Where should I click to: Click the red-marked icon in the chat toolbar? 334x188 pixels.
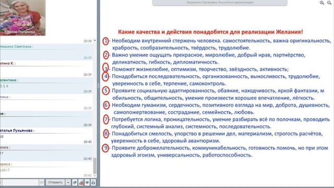point(81,182)
